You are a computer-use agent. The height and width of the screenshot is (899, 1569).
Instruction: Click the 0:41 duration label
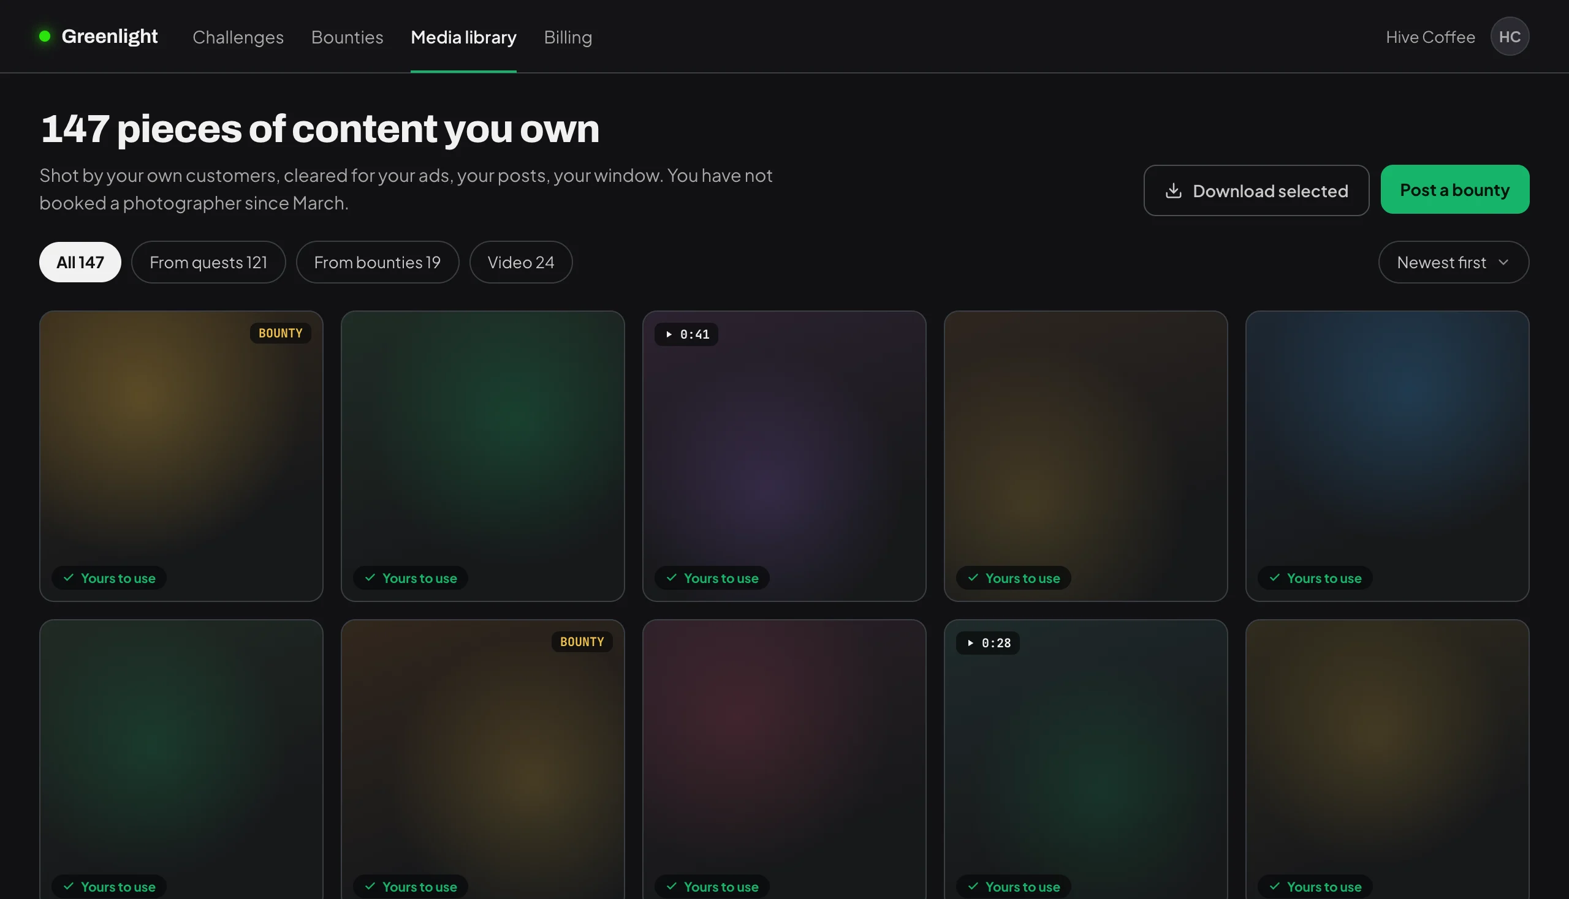(x=694, y=334)
